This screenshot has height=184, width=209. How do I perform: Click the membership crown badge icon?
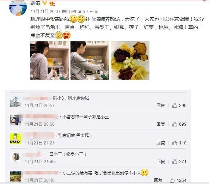pyautogui.click(x=52, y=3)
